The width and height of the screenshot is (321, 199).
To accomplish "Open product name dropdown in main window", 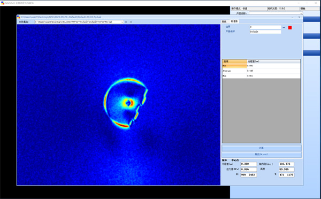I will click(301, 13).
